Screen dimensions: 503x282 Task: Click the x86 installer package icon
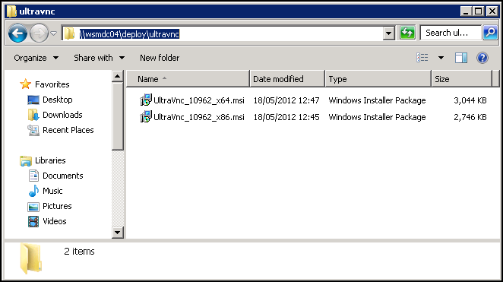[146, 116]
